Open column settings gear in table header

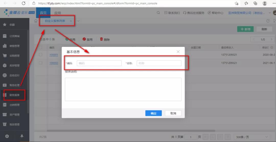point(272,47)
